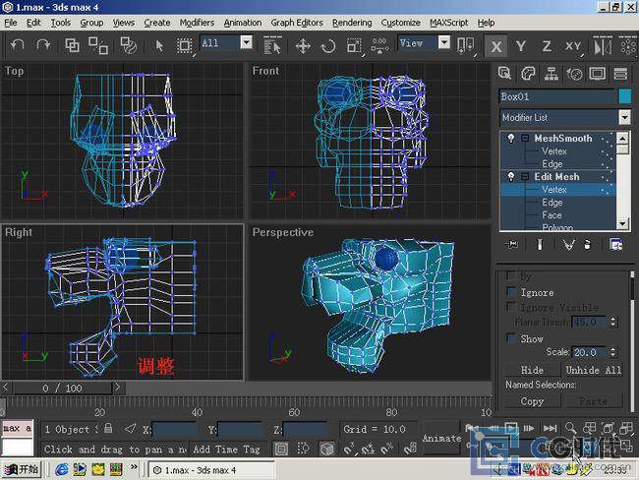Click the rectangular selection region icon
Image resolution: width=639 pixels, height=480 pixels.
point(184,45)
